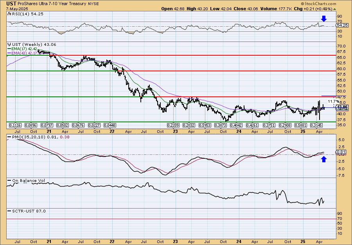Click the 54.25 RSI value tag on axis

coord(342,25)
